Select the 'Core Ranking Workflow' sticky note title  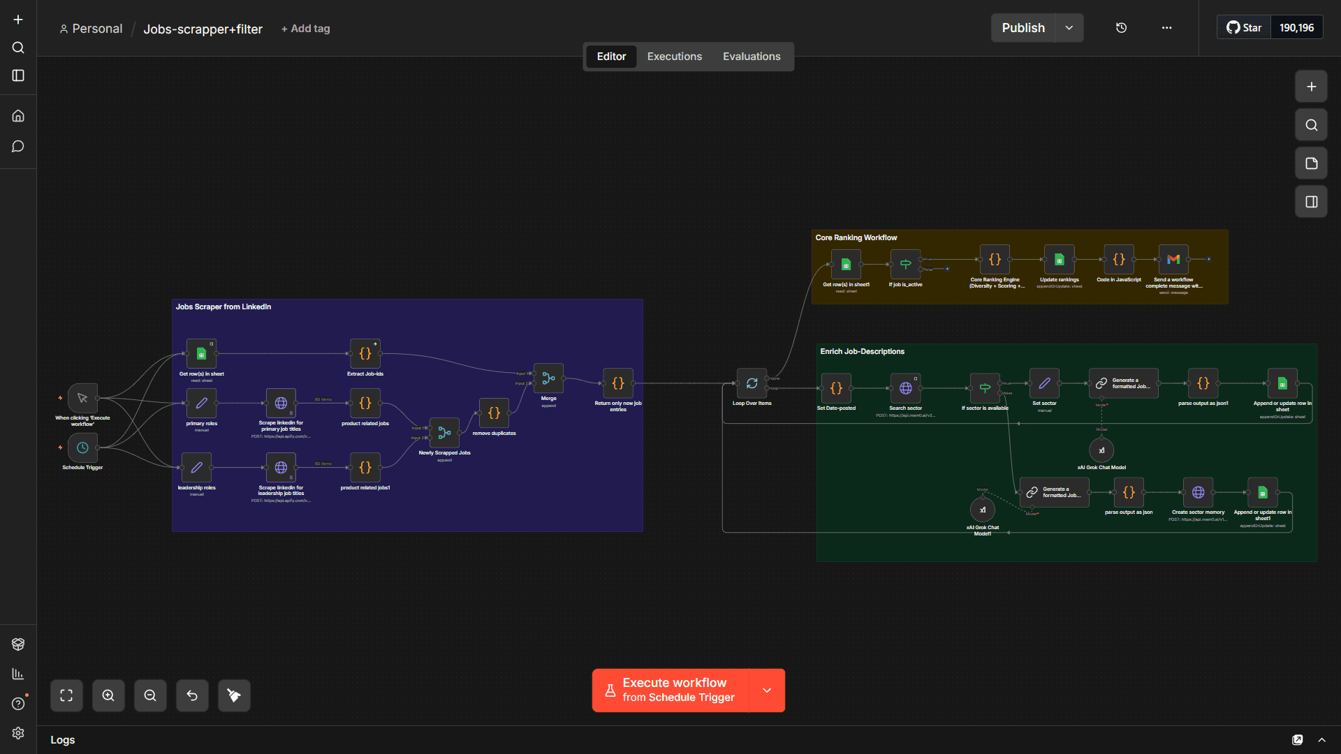pos(856,238)
